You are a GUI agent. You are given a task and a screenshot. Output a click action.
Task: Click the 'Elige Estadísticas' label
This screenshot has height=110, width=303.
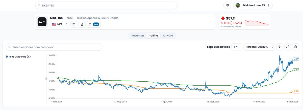pyautogui.click(x=218, y=47)
